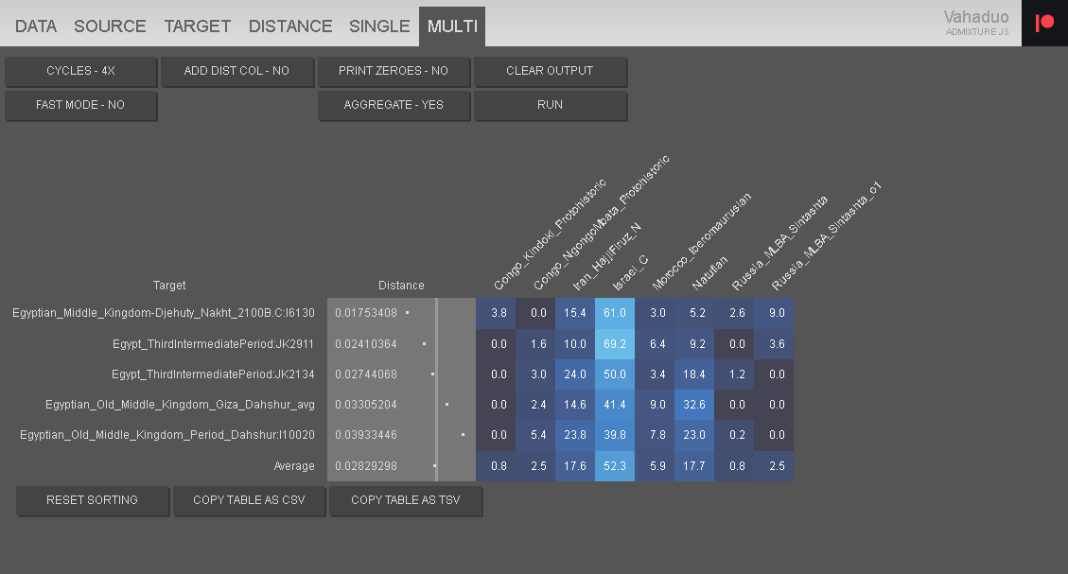1068x574 pixels.
Task: Click the 41.4 cell in Giza_Dahshur row
Action: click(614, 405)
